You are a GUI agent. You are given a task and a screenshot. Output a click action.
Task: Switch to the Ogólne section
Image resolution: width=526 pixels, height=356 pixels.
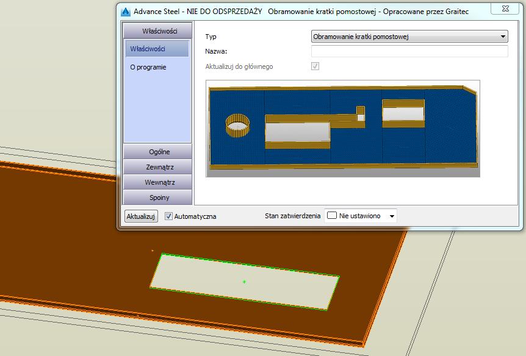coord(157,152)
